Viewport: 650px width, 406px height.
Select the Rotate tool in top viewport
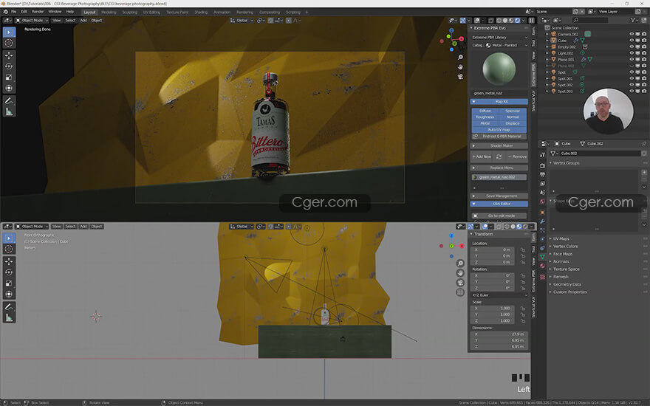click(x=9, y=66)
